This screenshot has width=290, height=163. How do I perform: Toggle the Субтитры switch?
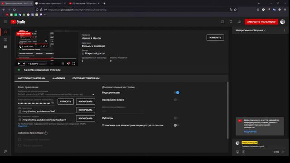[176, 118]
